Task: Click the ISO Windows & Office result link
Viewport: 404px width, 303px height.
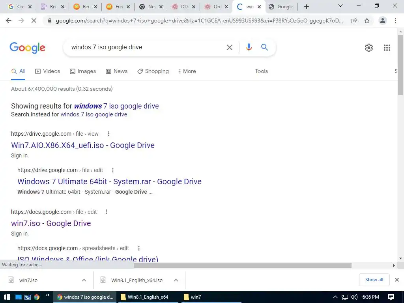Action: 88,259
